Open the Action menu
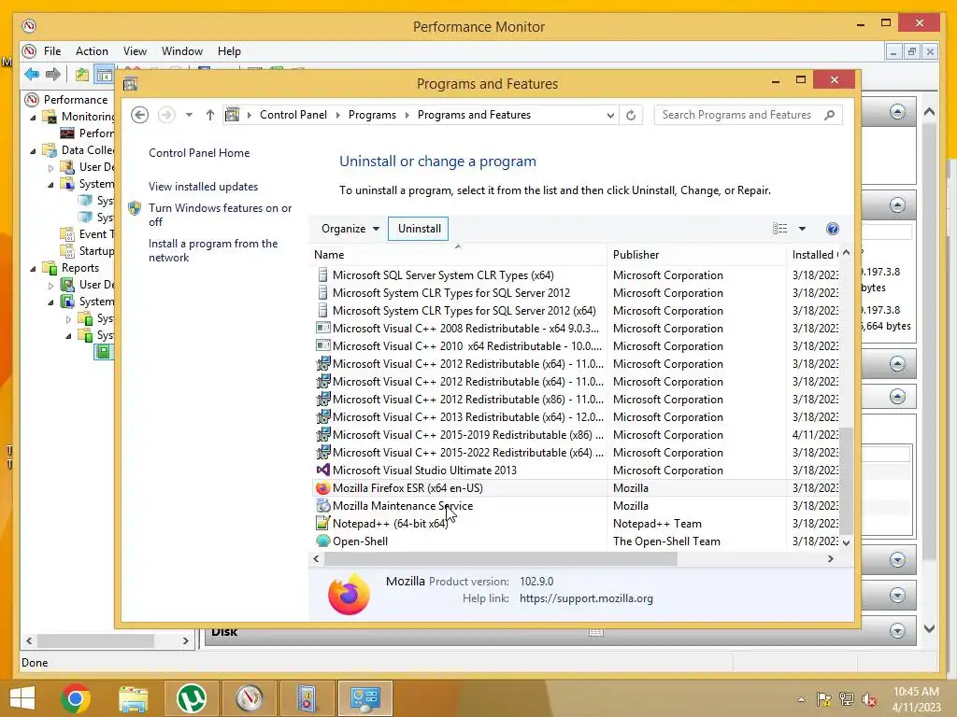The width and height of the screenshot is (957, 717). tap(92, 51)
